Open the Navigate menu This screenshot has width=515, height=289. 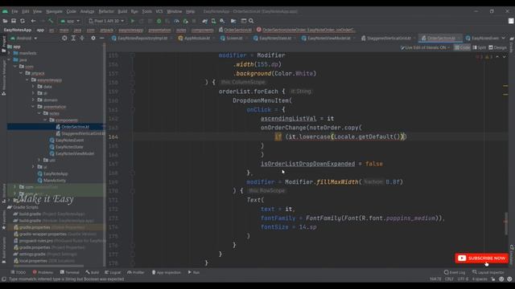click(x=54, y=11)
